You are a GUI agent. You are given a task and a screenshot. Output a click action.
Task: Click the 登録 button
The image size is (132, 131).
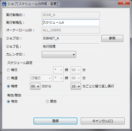(55, 121)
